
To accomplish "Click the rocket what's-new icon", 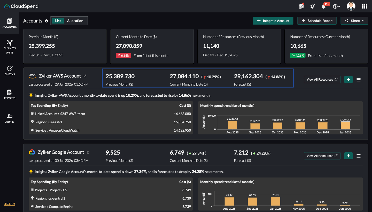I will pos(312,6).
